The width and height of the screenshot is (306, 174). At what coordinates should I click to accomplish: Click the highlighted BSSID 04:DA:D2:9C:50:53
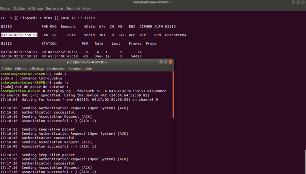pyautogui.click(x=19, y=35)
